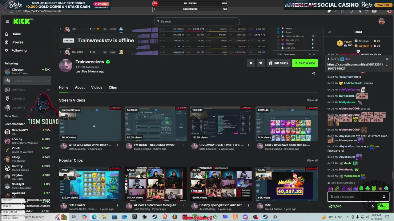Toggle the hamburger sidebar menu
The image size is (394, 221).
[x=7, y=21]
